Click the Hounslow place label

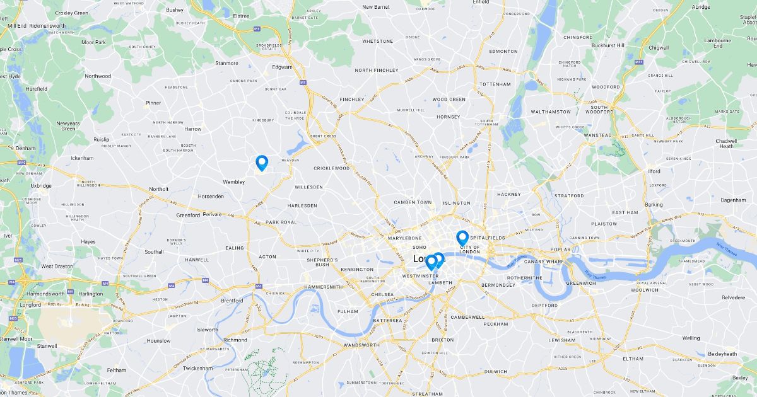point(158,340)
